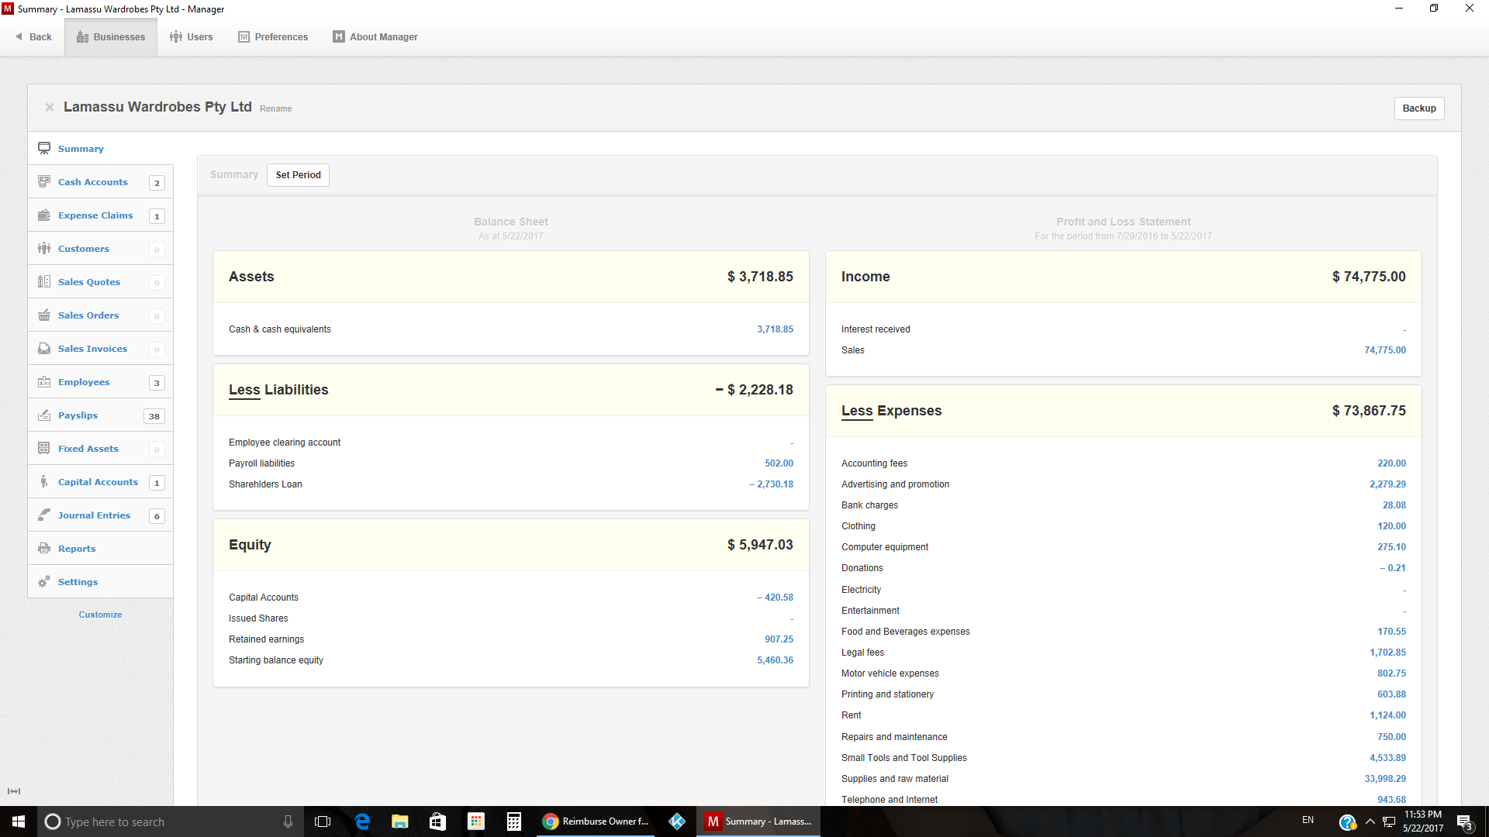The image size is (1489, 837).
Task: Open the About Manager tab
Action: 375,36
